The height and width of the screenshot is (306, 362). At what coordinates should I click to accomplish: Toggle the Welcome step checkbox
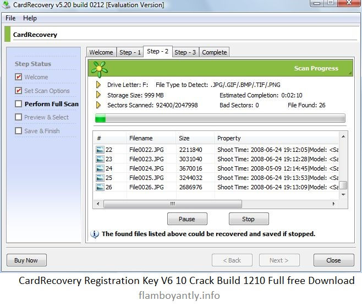click(x=19, y=77)
